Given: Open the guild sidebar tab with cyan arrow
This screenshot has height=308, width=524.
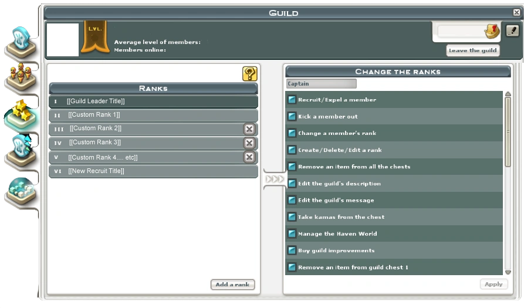Looking at the screenshot, I should tap(21, 150).
